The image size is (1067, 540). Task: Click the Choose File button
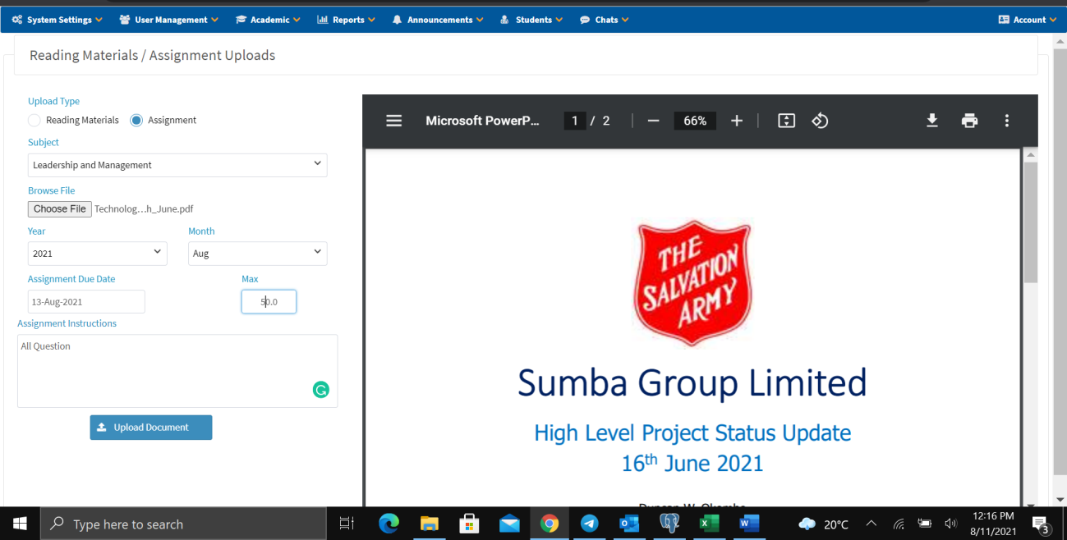click(x=60, y=209)
